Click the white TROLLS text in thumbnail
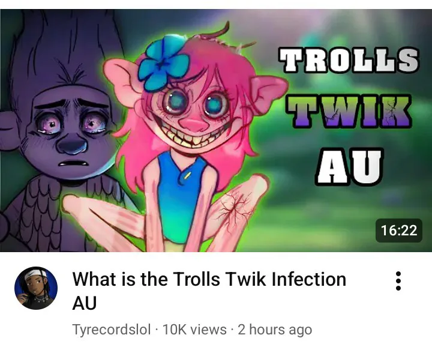This screenshot has width=432, height=353. click(349, 60)
